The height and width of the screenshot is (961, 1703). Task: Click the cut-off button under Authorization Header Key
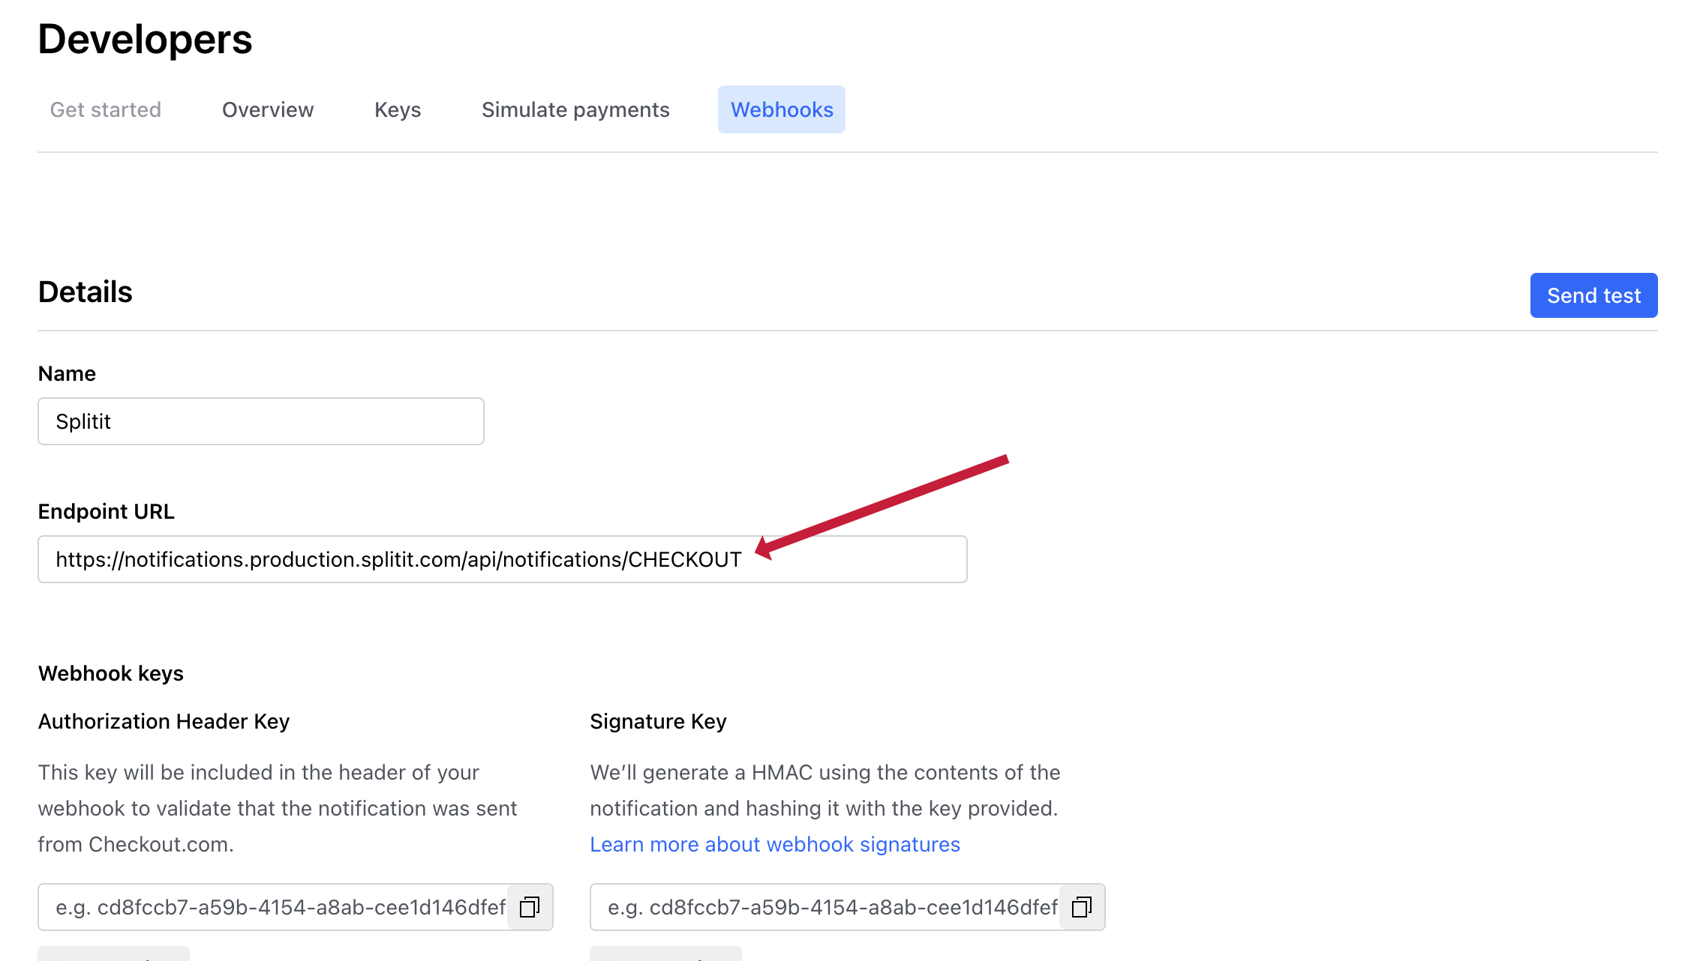[113, 954]
